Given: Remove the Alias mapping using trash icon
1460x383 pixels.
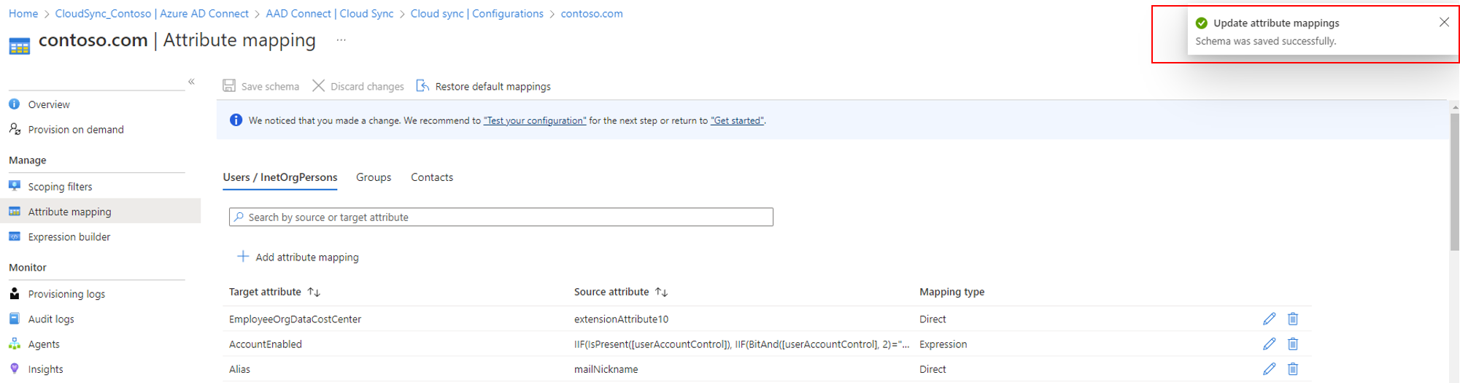Looking at the screenshot, I should [1293, 369].
